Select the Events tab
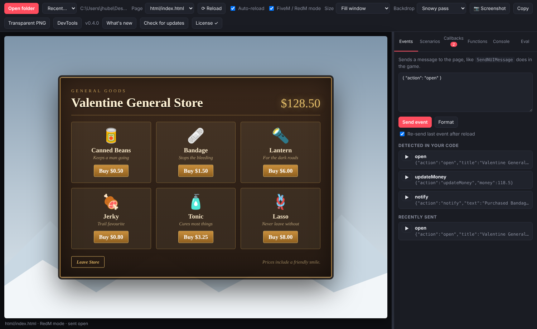Viewport: 537px width, 329px height. pos(406,41)
